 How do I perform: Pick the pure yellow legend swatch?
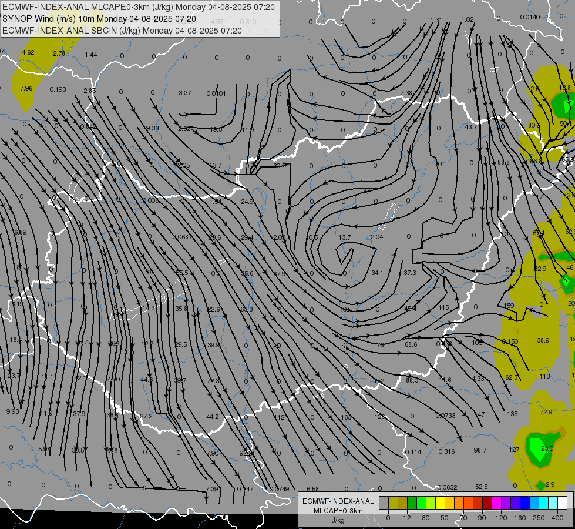(440, 503)
